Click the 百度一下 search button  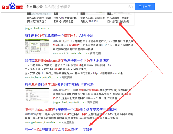pos(144,6)
